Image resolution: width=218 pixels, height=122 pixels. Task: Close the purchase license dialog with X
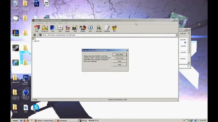point(127,50)
